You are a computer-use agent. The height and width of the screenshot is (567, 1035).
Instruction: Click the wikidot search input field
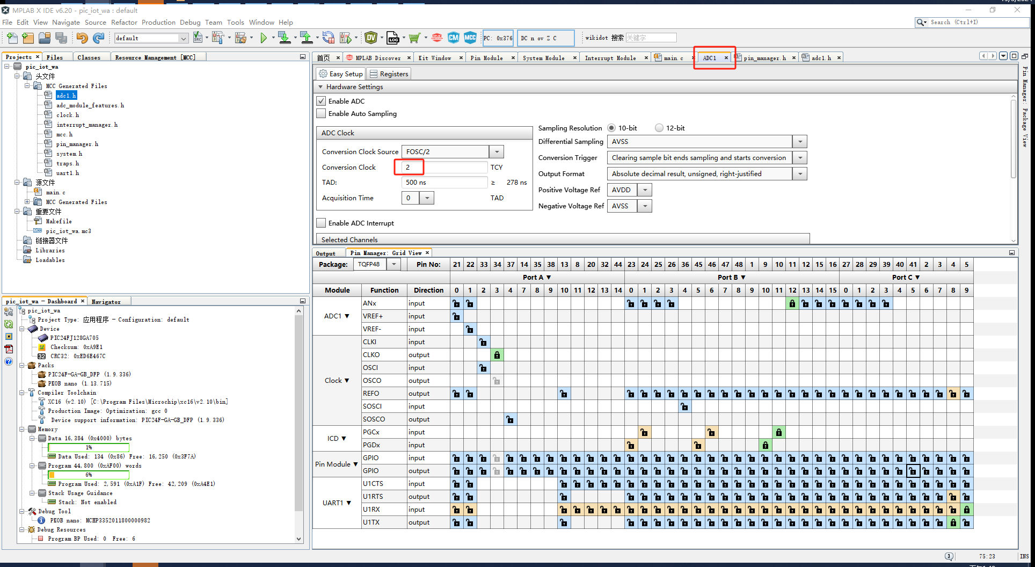point(651,38)
